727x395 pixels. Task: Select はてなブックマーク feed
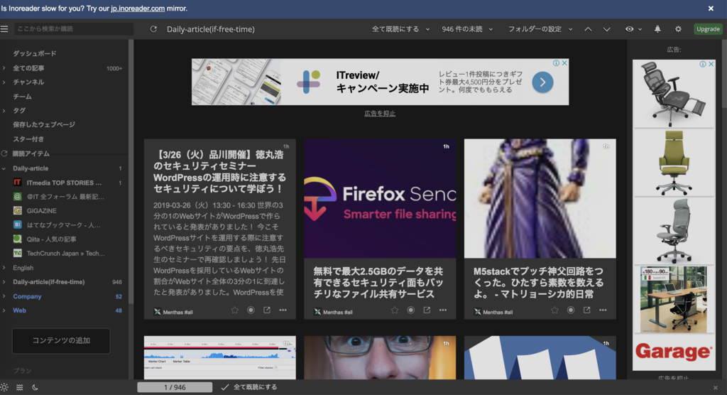[x=63, y=225]
